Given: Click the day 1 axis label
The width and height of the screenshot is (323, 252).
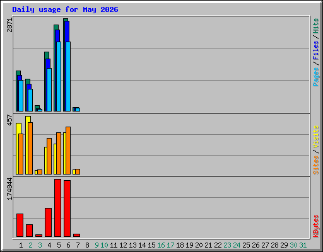Looking at the screenshot, I should pos(21,245).
